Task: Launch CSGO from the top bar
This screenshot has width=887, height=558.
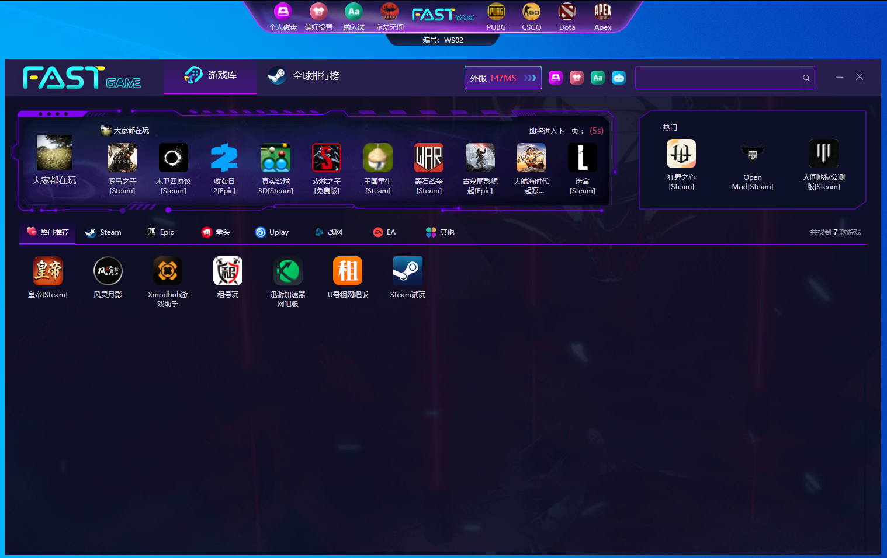Action: click(x=531, y=17)
